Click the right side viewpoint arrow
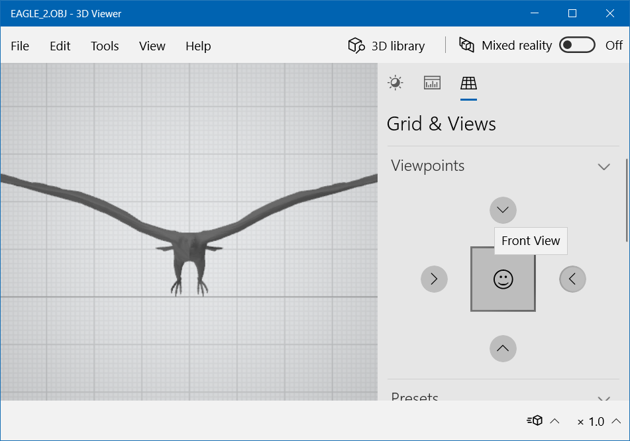Screen dimensions: 630x441 tap(572, 279)
